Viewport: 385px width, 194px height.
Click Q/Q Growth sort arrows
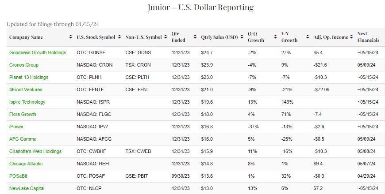pos(276,37)
